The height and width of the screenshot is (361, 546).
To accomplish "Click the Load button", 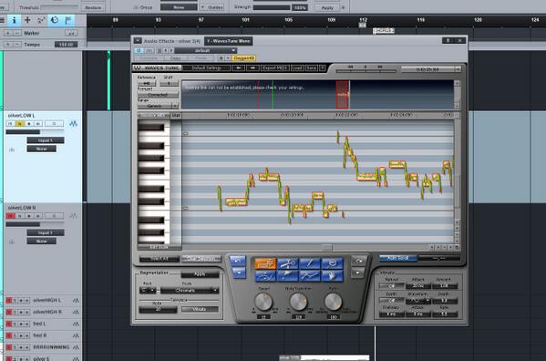I will pos(297,67).
